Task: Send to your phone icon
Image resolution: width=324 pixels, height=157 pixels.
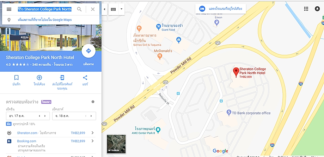Action: [x=62, y=78]
